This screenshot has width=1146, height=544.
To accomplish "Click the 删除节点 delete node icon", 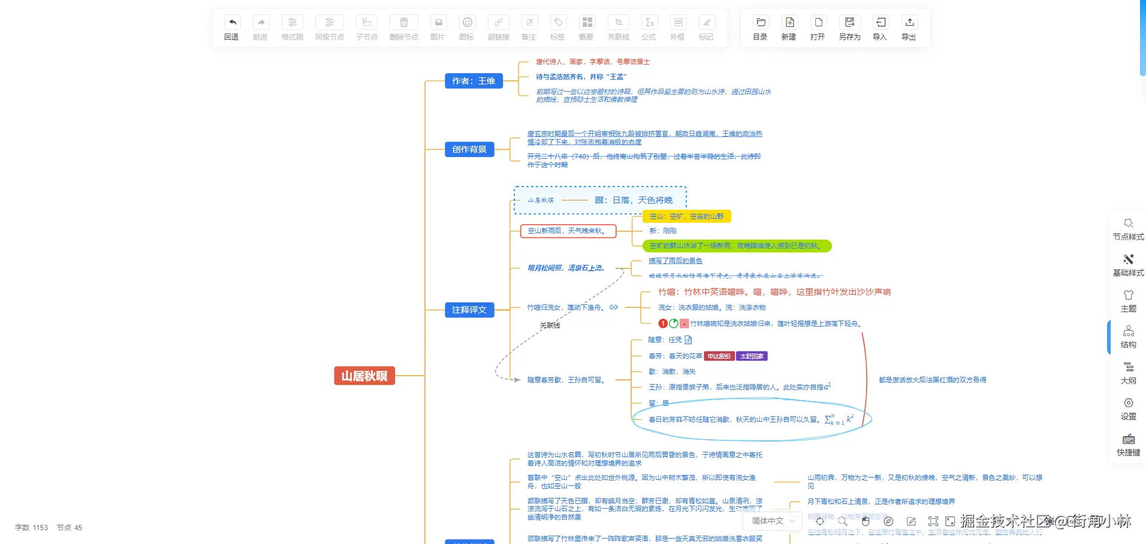I will [x=403, y=22].
